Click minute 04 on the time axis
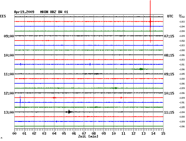Screen dimensions: 186x141 pyautogui.click(x=54, y=134)
